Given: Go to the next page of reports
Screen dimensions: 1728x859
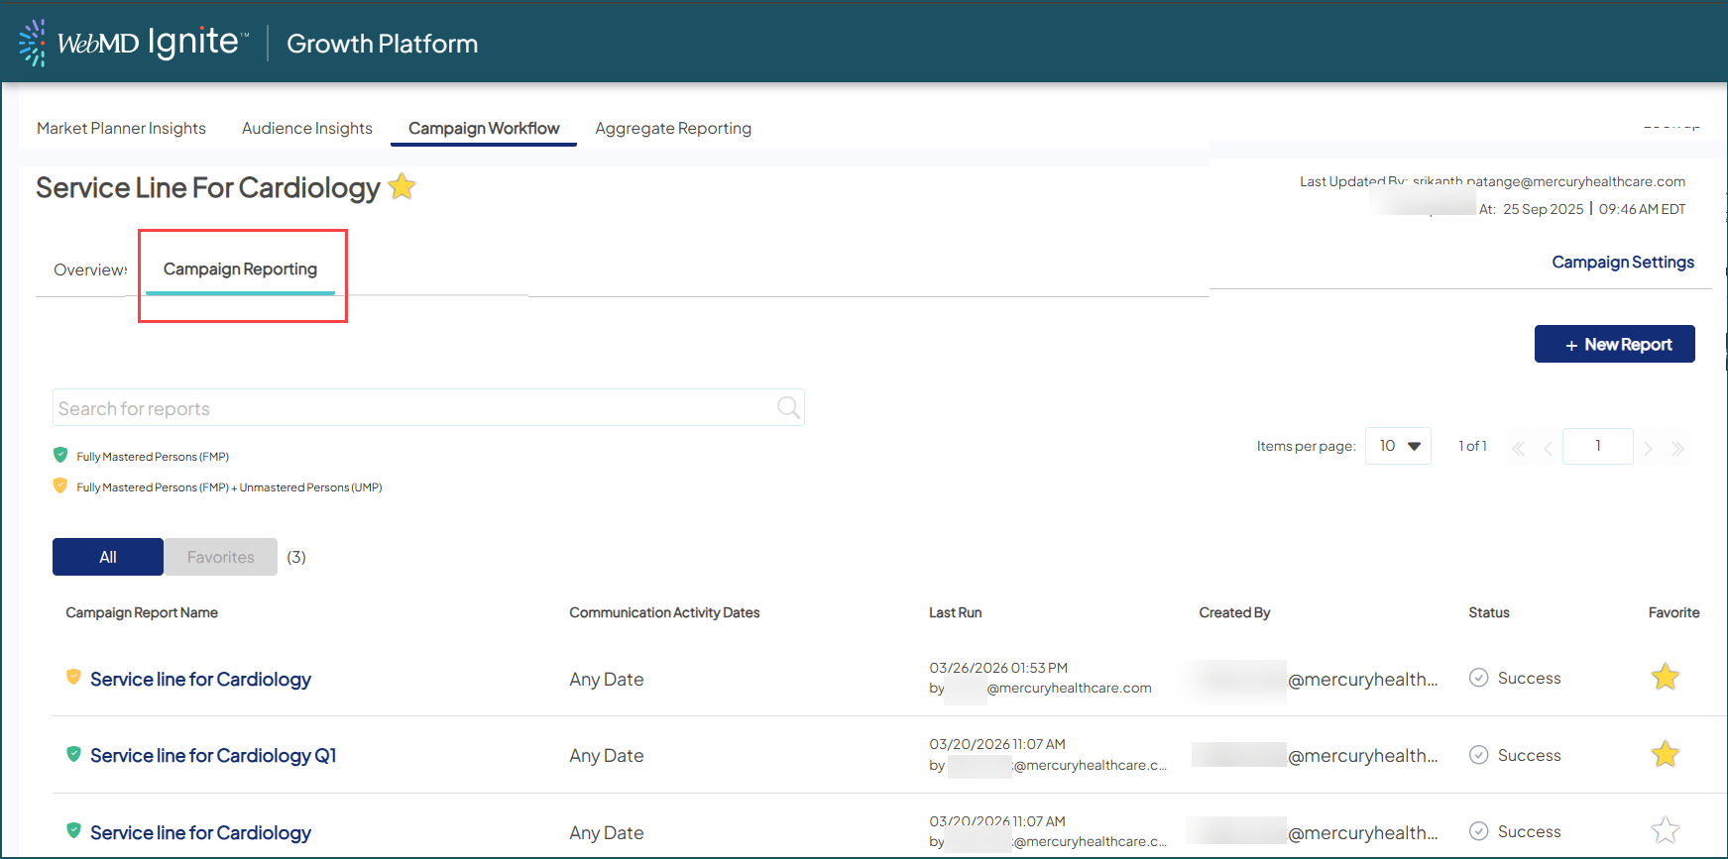Looking at the screenshot, I should coord(1648,449).
